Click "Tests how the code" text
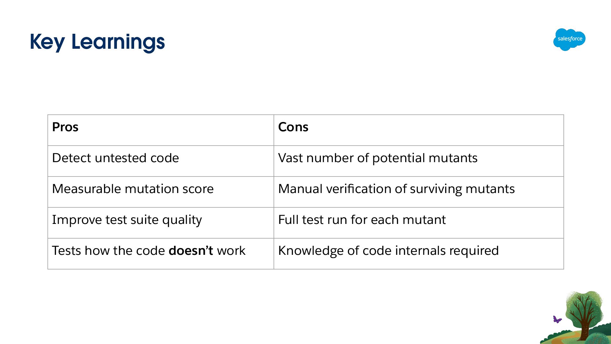 (108, 251)
